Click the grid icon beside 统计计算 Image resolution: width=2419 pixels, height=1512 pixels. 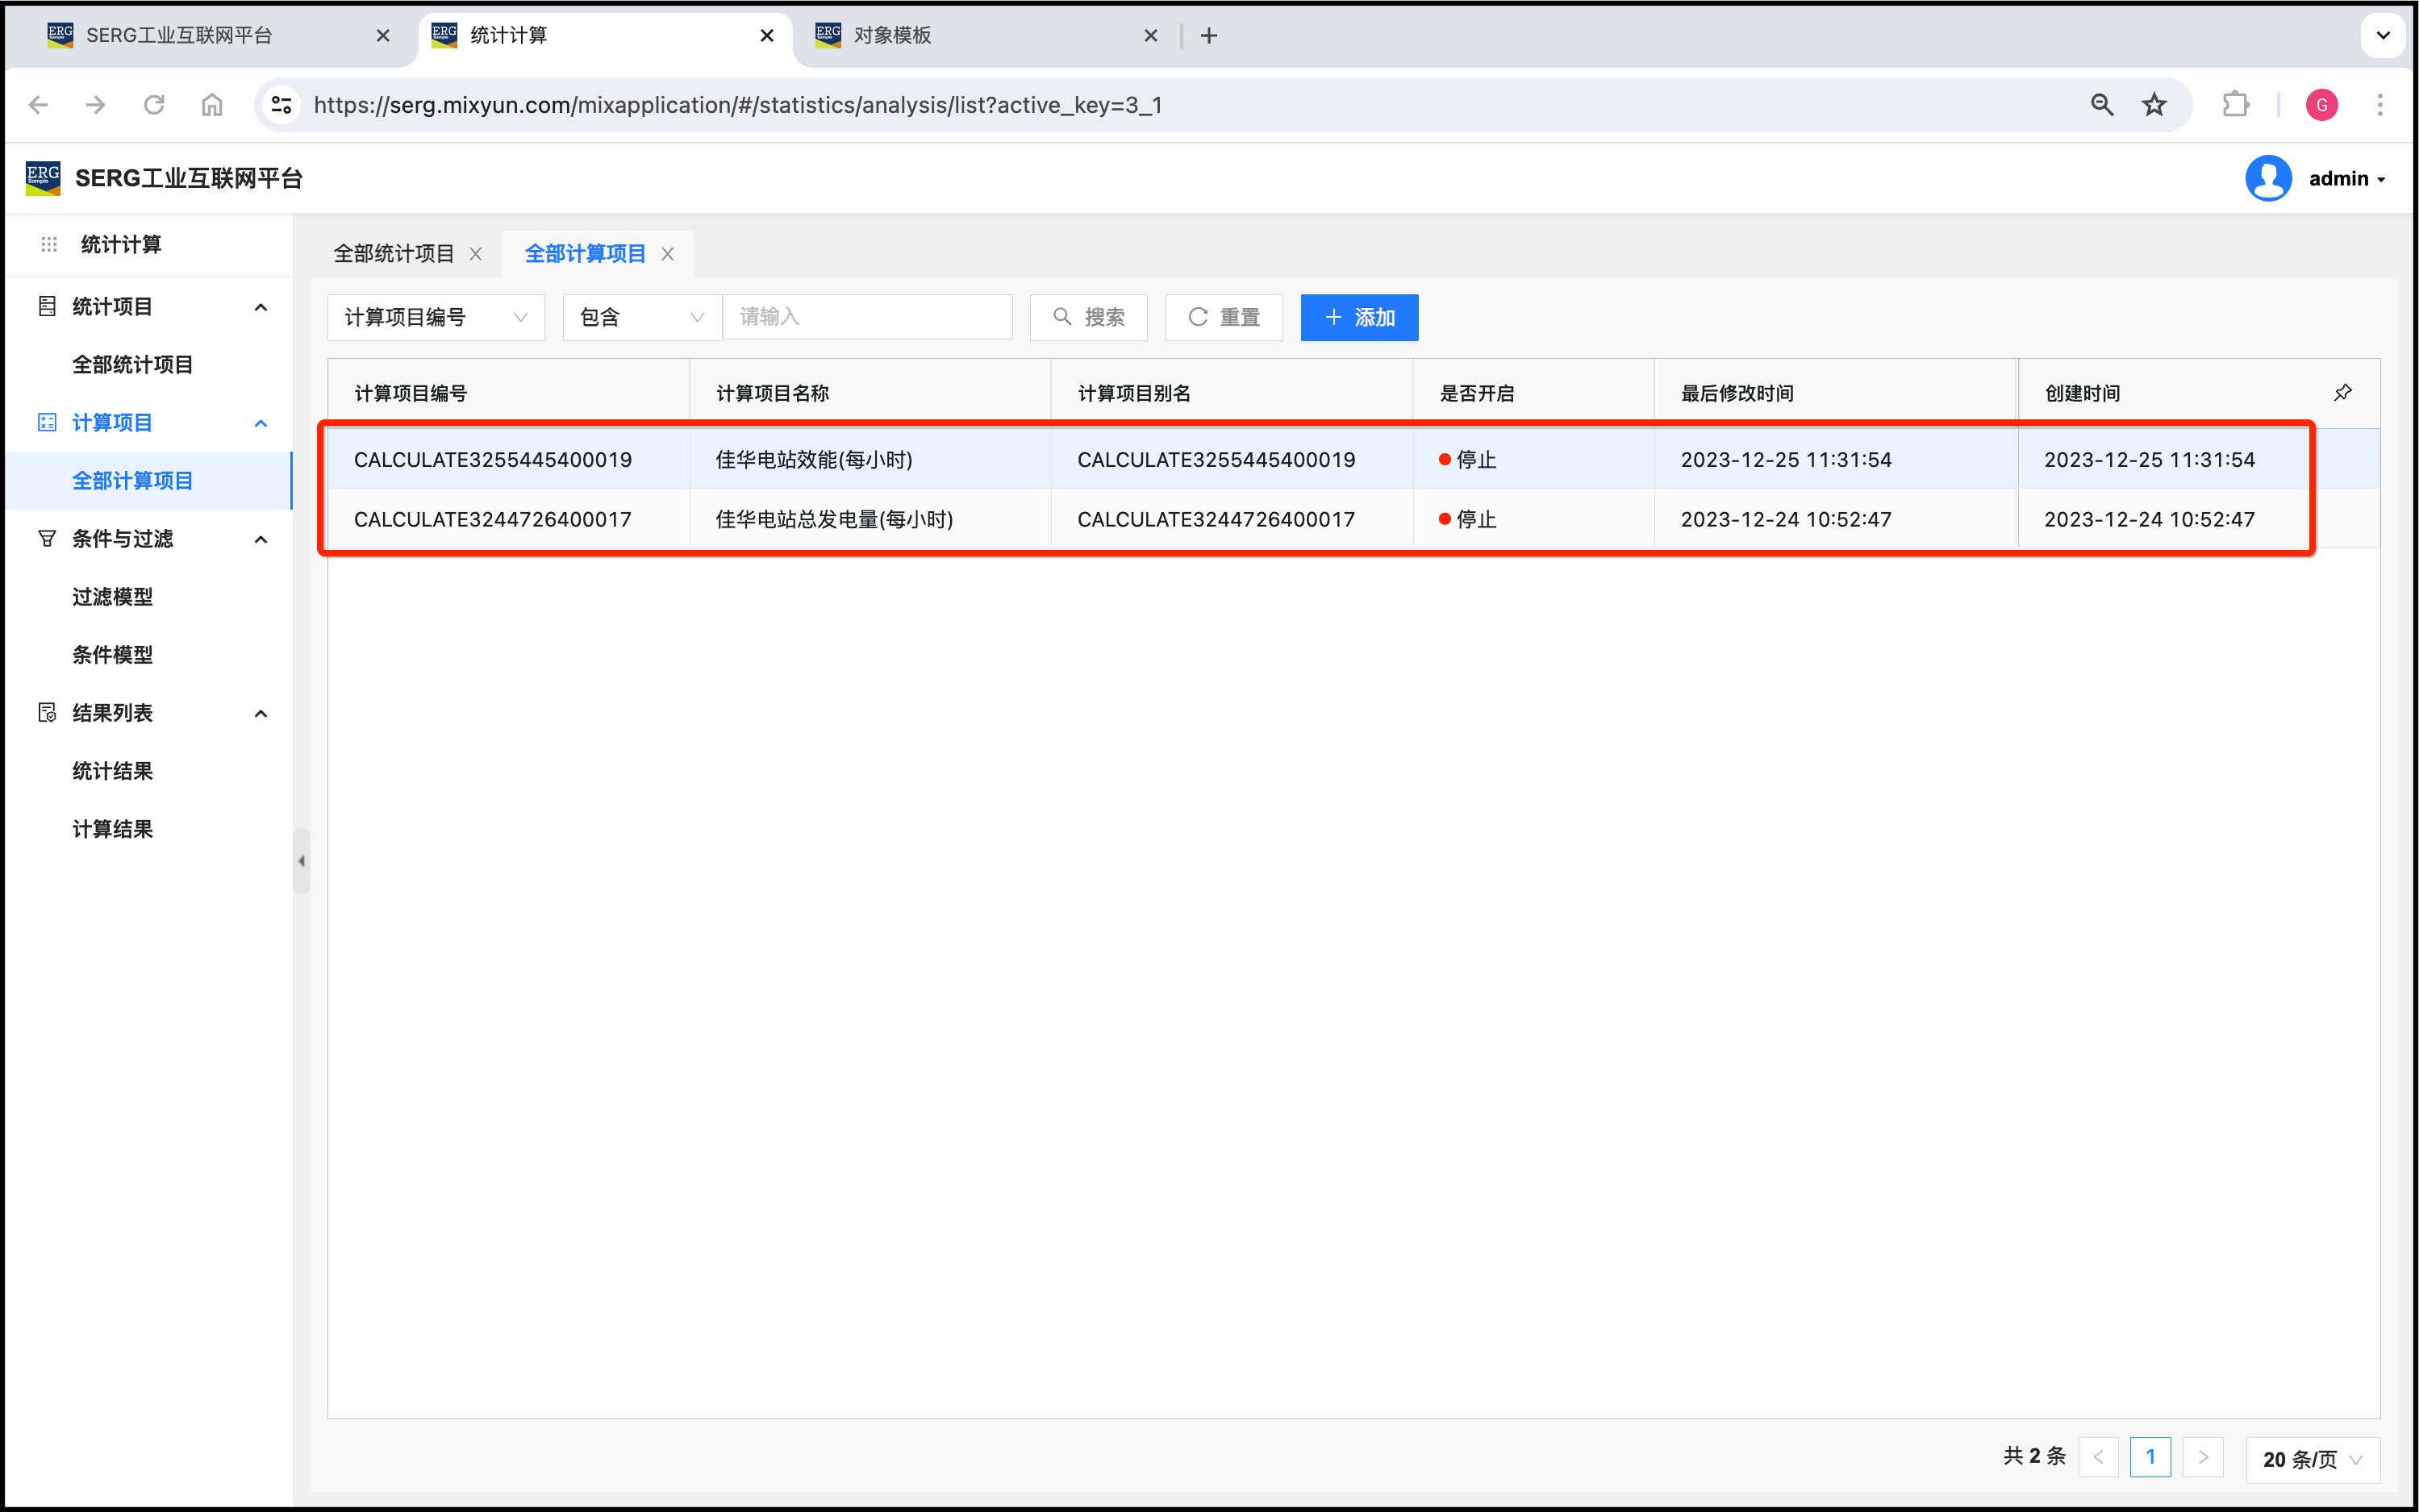pyautogui.click(x=49, y=245)
